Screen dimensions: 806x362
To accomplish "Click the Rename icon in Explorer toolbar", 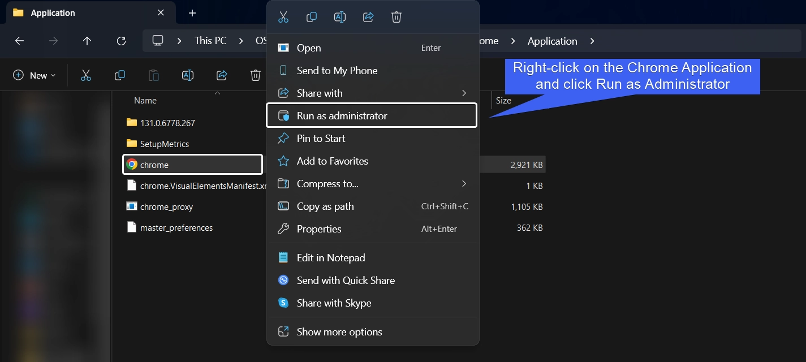I will click(x=188, y=75).
